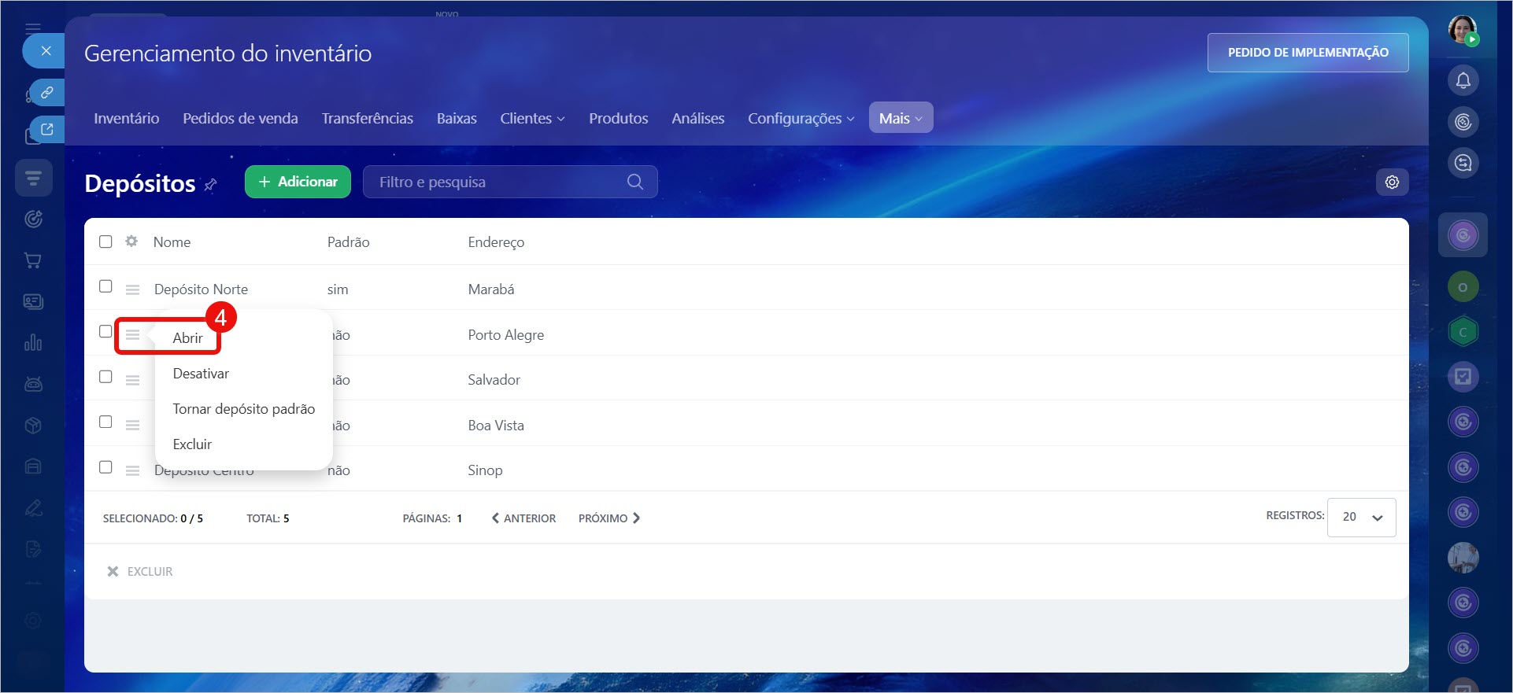Open the grid settings gear icon
This screenshot has height=693, width=1513.
pyautogui.click(x=1392, y=182)
